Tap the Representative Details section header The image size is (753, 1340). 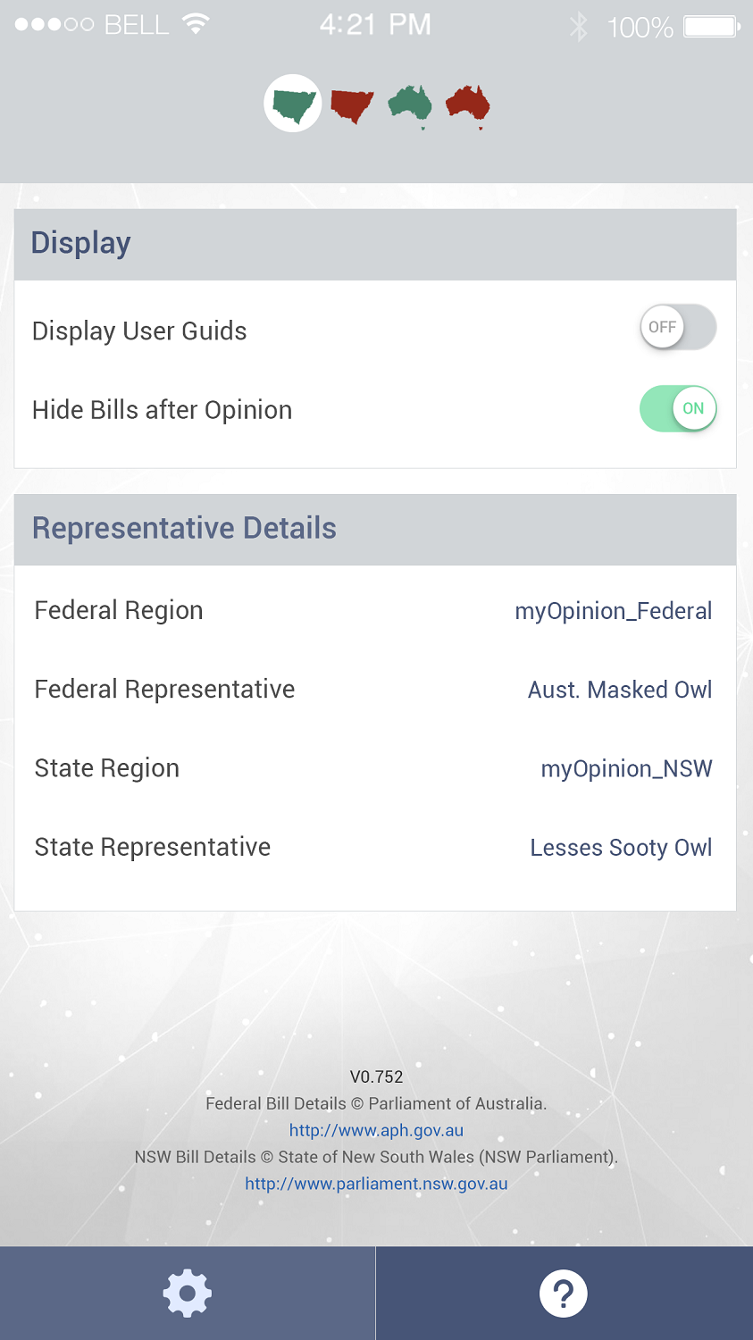coord(375,529)
